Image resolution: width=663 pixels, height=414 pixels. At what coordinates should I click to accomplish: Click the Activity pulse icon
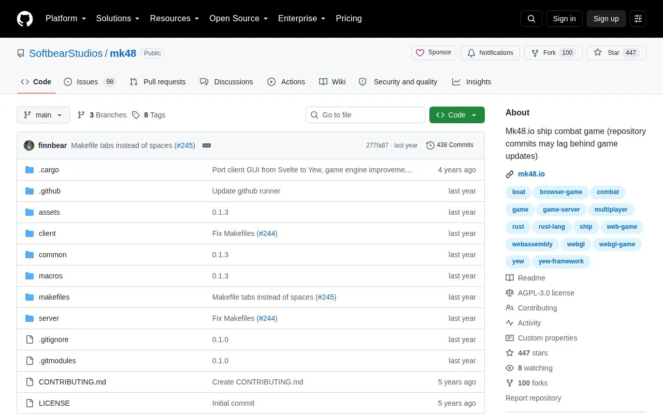pos(510,323)
